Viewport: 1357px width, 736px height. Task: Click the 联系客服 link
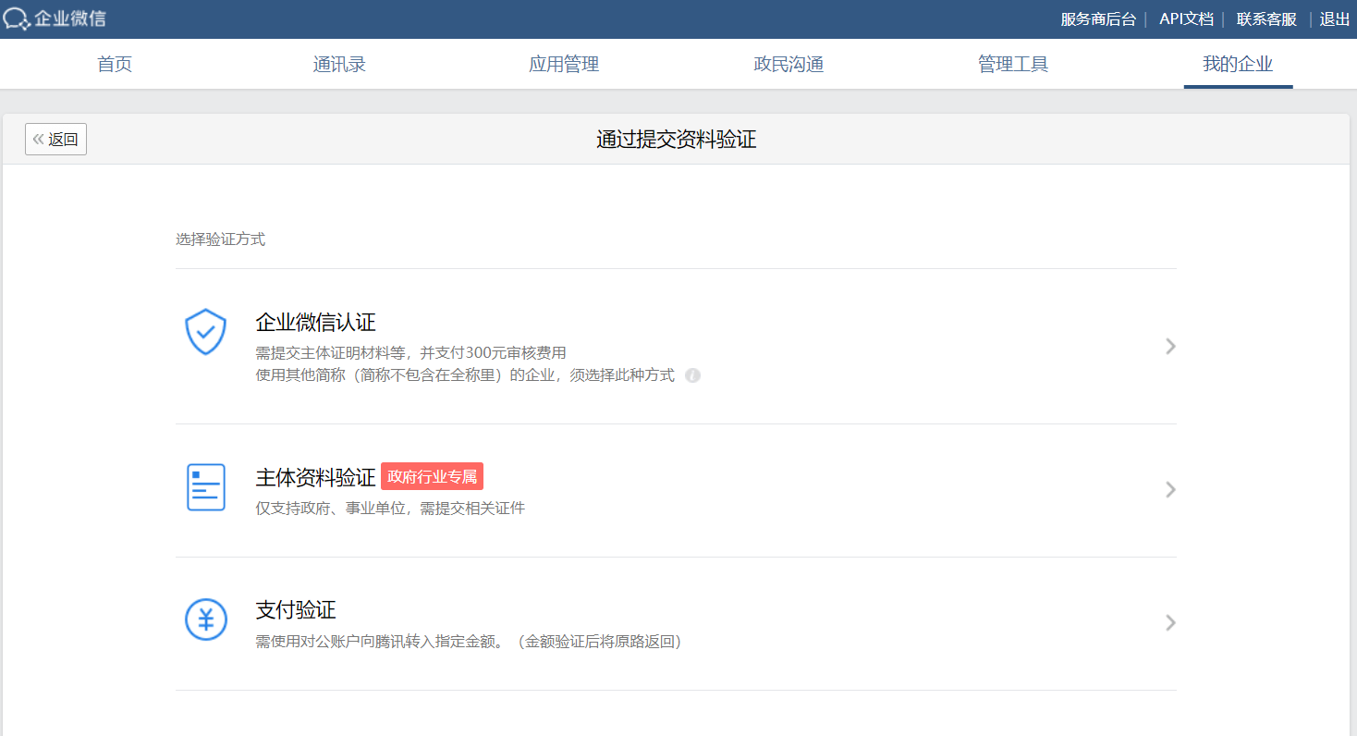(x=1266, y=19)
